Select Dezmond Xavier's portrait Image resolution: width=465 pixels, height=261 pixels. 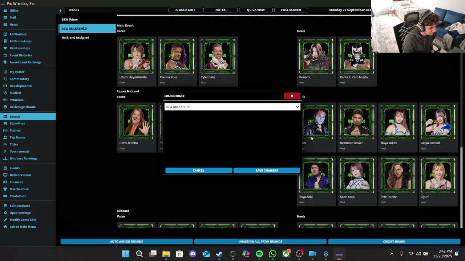(x=357, y=122)
